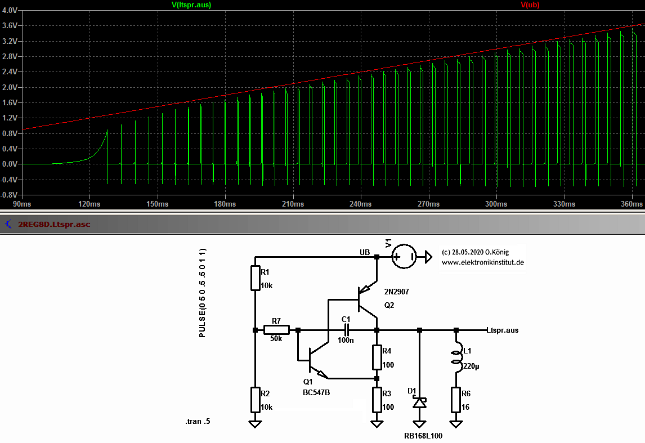Click the ground symbol below R2

coord(256,423)
